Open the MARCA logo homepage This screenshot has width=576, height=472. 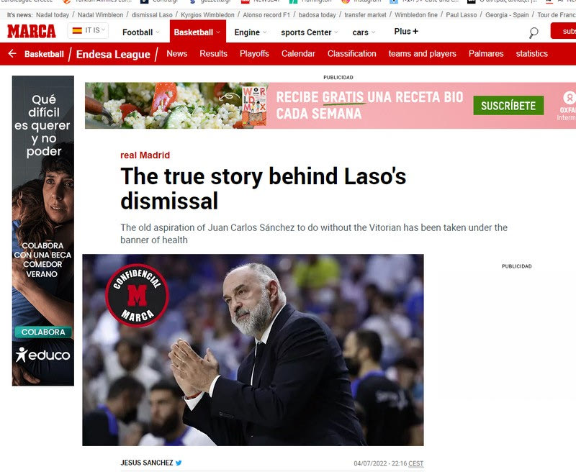[32, 32]
